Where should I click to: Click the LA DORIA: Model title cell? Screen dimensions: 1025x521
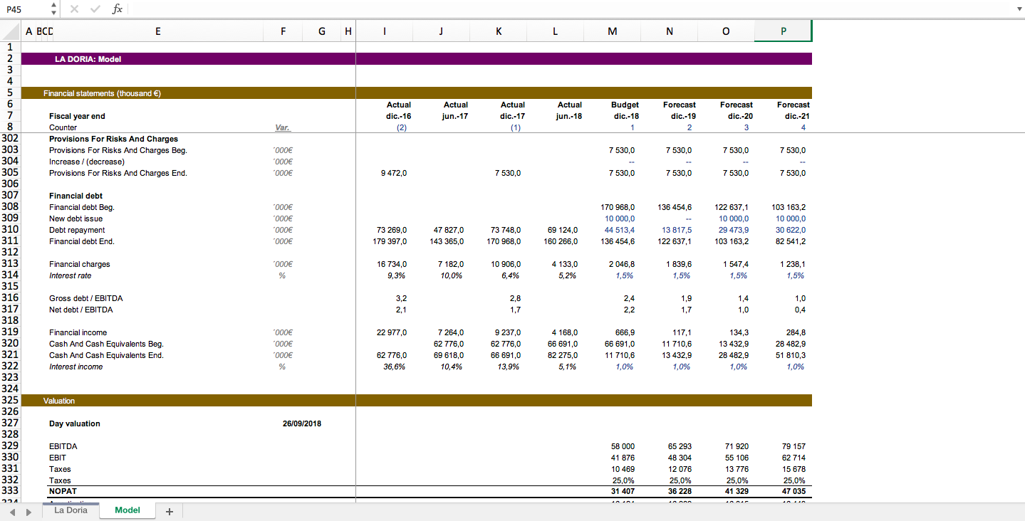[88, 59]
